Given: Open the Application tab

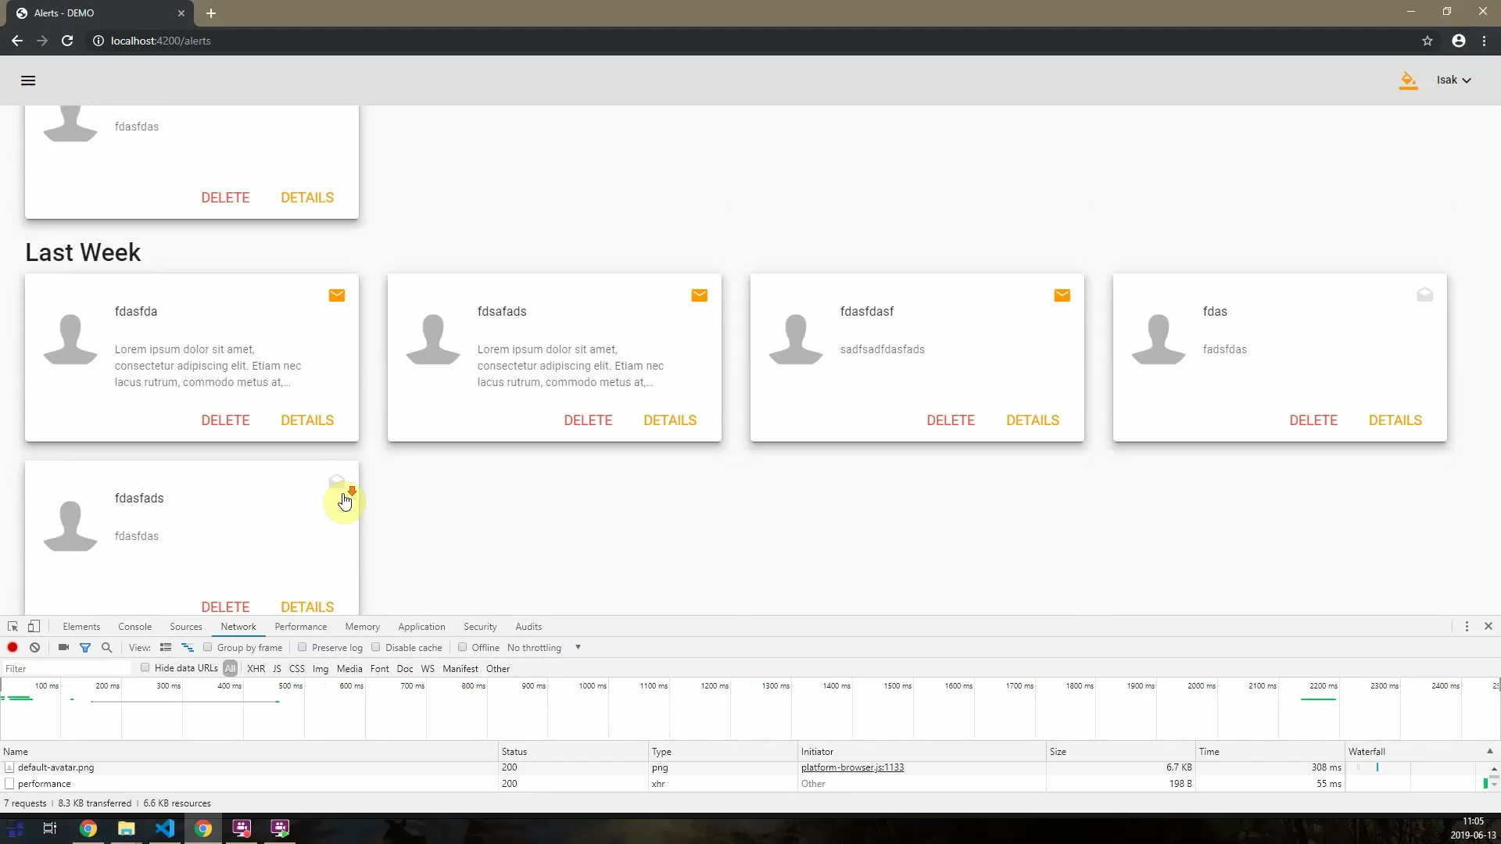Looking at the screenshot, I should click(x=421, y=627).
